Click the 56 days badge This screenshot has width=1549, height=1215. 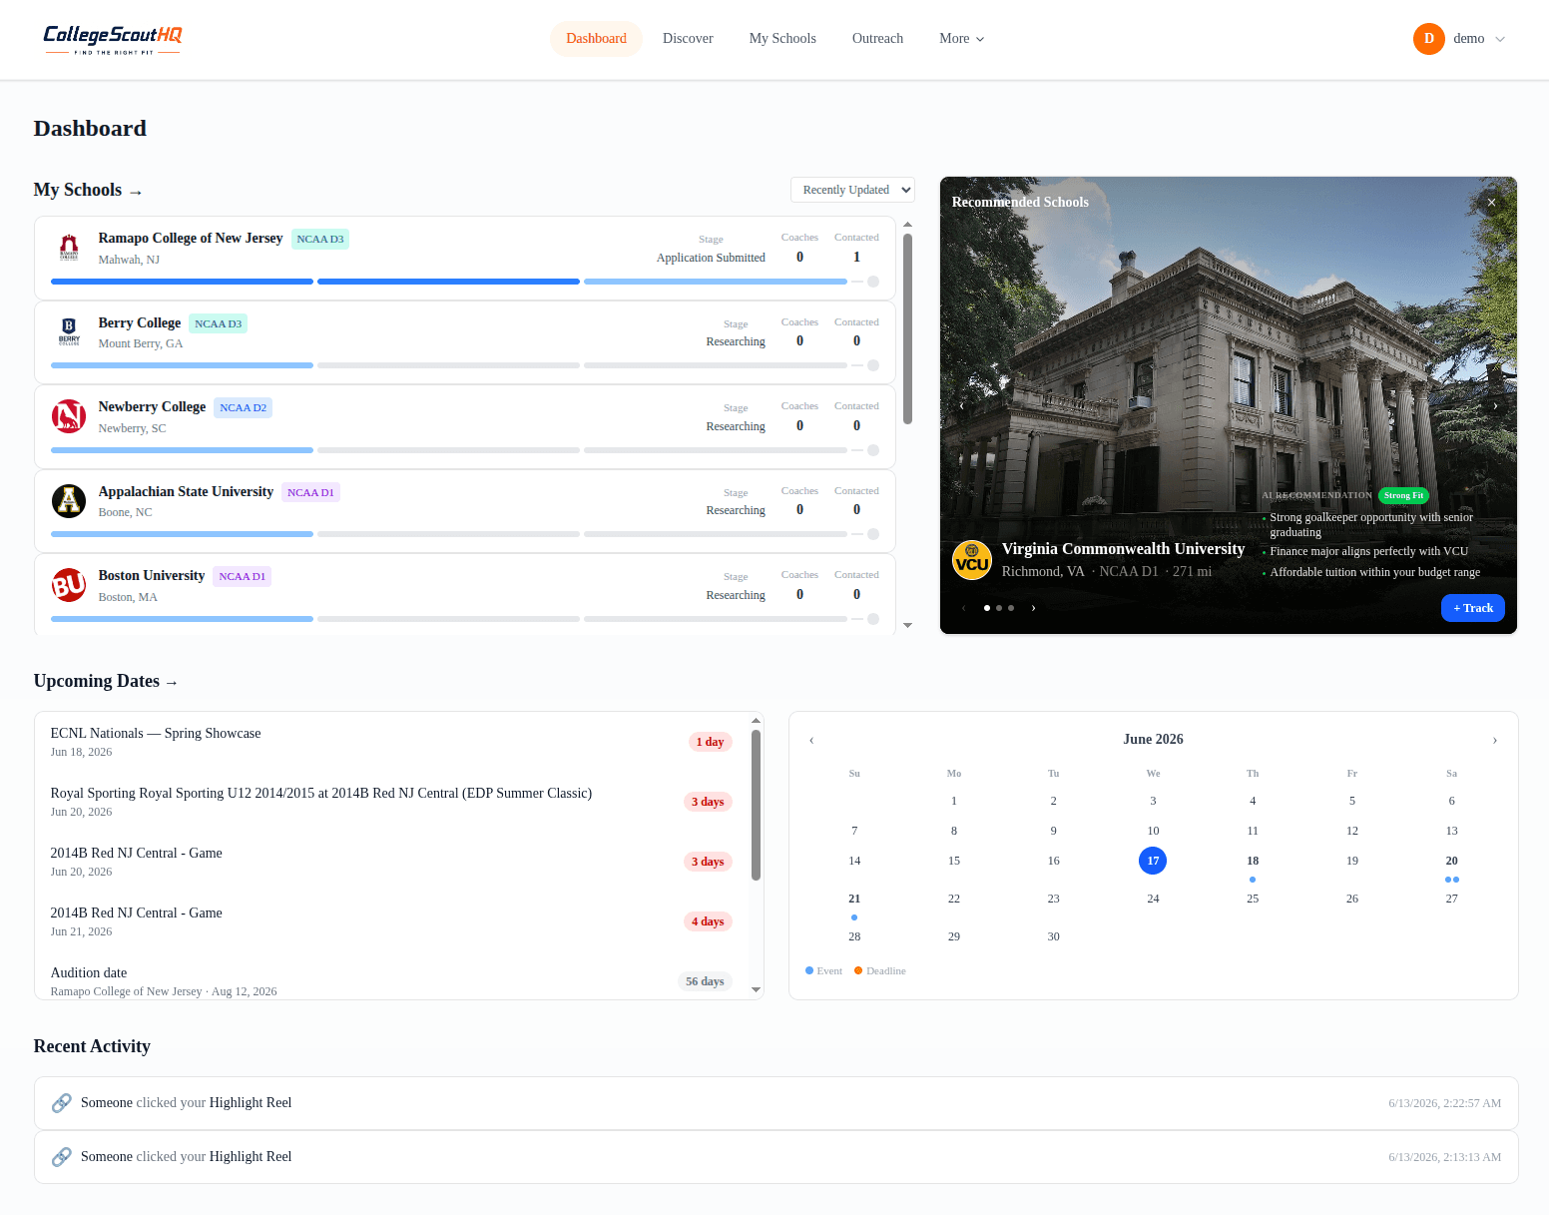click(x=705, y=981)
